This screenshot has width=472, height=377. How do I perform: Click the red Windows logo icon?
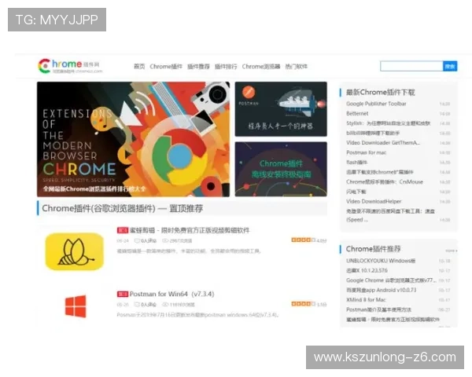pyautogui.click(x=76, y=306)
